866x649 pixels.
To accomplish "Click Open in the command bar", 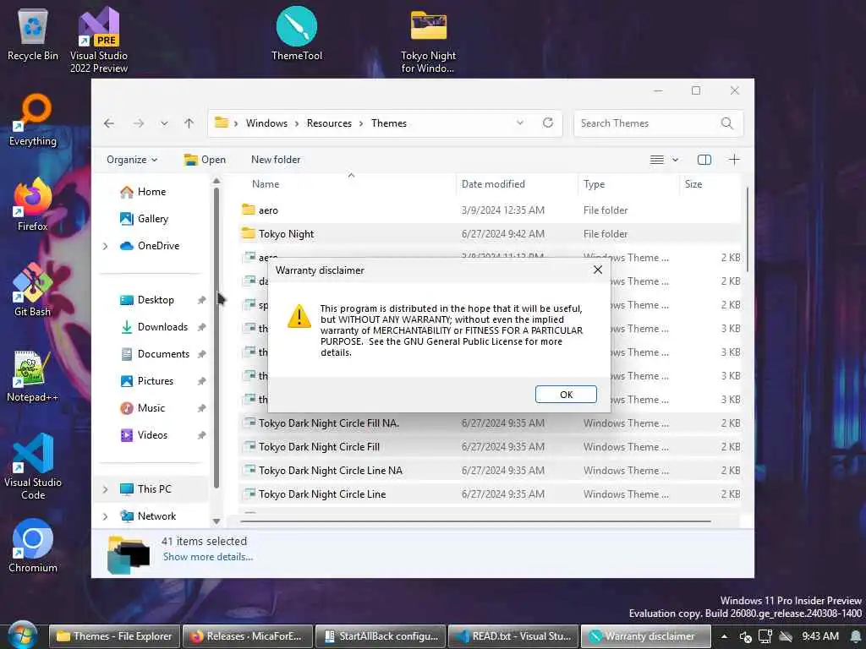I will point(205,160).
